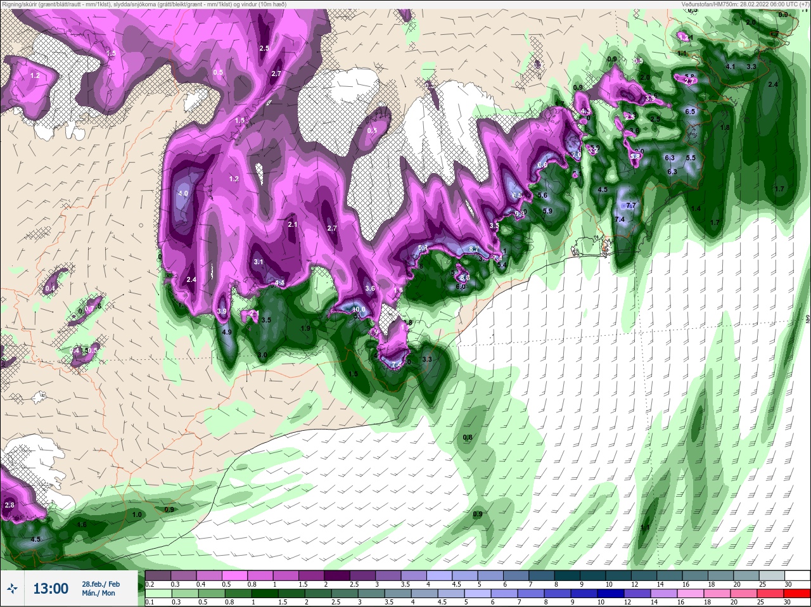This screenshot has width=811, height=607.
Task: Click the 3.9 snowfall value on the map
Action: pos(221,311)
